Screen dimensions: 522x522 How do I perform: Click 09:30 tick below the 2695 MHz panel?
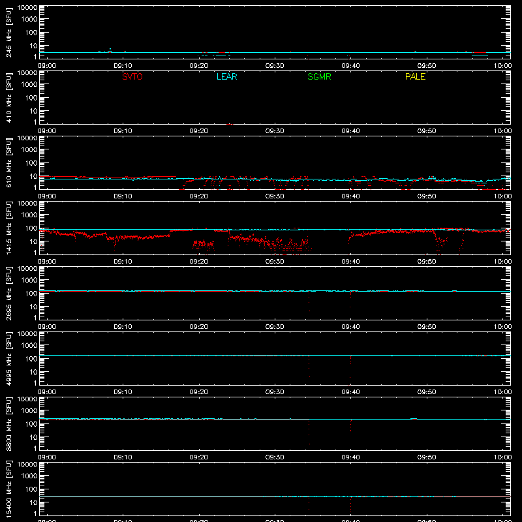tap(275, 327)
